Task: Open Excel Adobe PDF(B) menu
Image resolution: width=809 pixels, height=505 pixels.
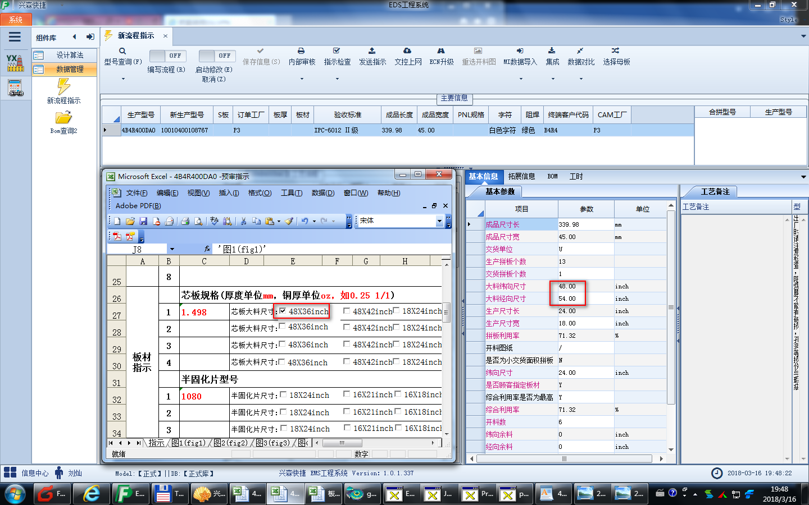Action: [x=138, y=206]
